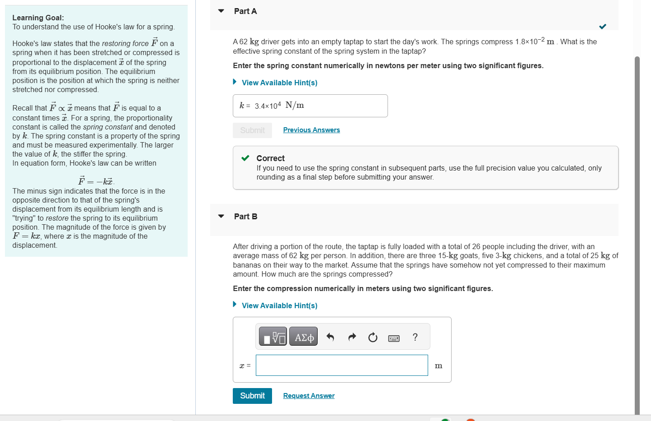The width and height of the screenshot is (651, 421).
Task: Click the green Correct checkmark icon
Action: pyautogui.click(x=245, y=158)
